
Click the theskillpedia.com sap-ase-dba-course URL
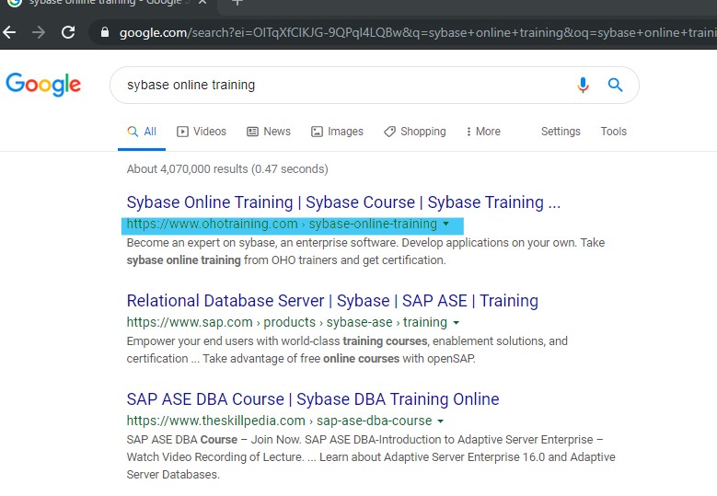pos(280,421)
